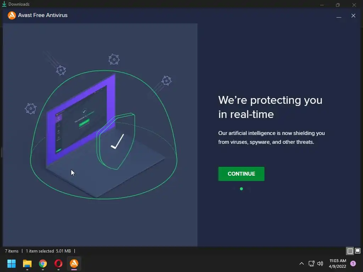
Task: Switch Downloads window to details view
Action: (x=350, y=251)
